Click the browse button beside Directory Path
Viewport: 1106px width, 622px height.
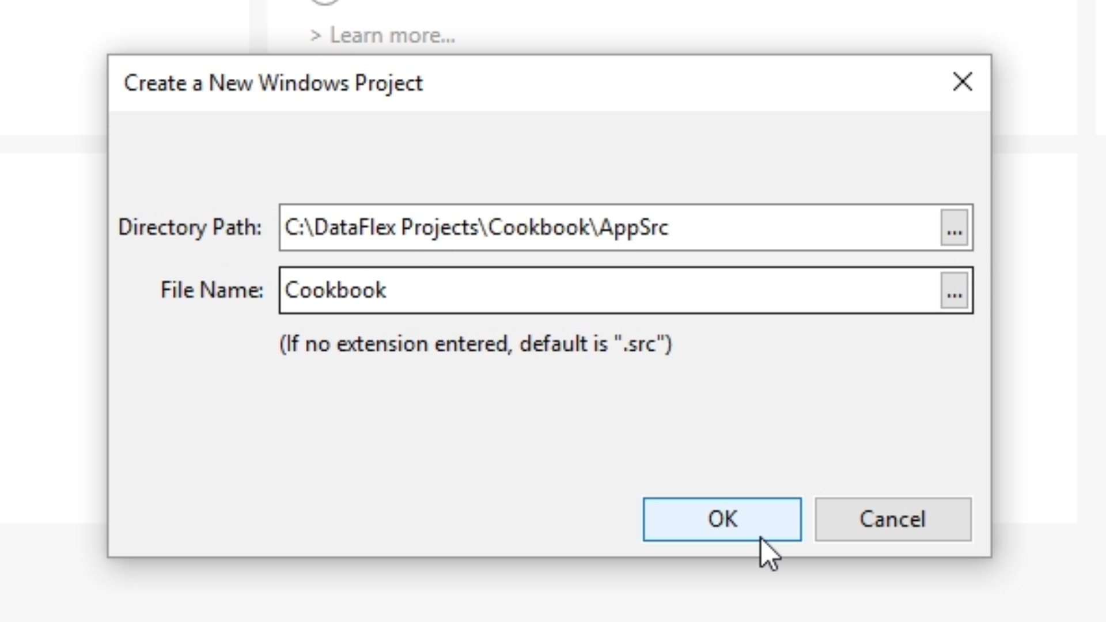point(954,228)
